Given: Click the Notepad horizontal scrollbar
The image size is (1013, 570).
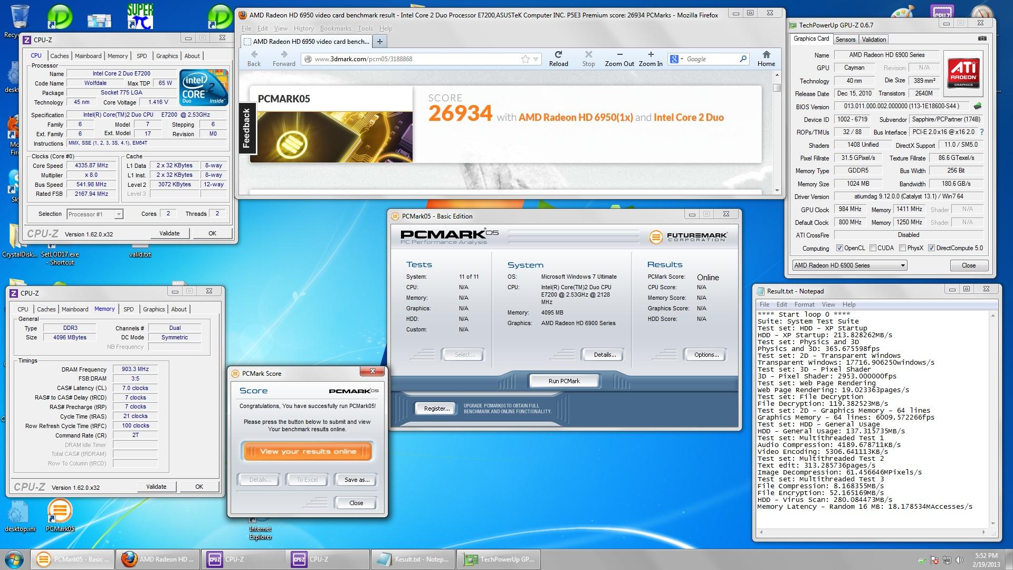Looking at the screenshot, I should tap(872, 532).
